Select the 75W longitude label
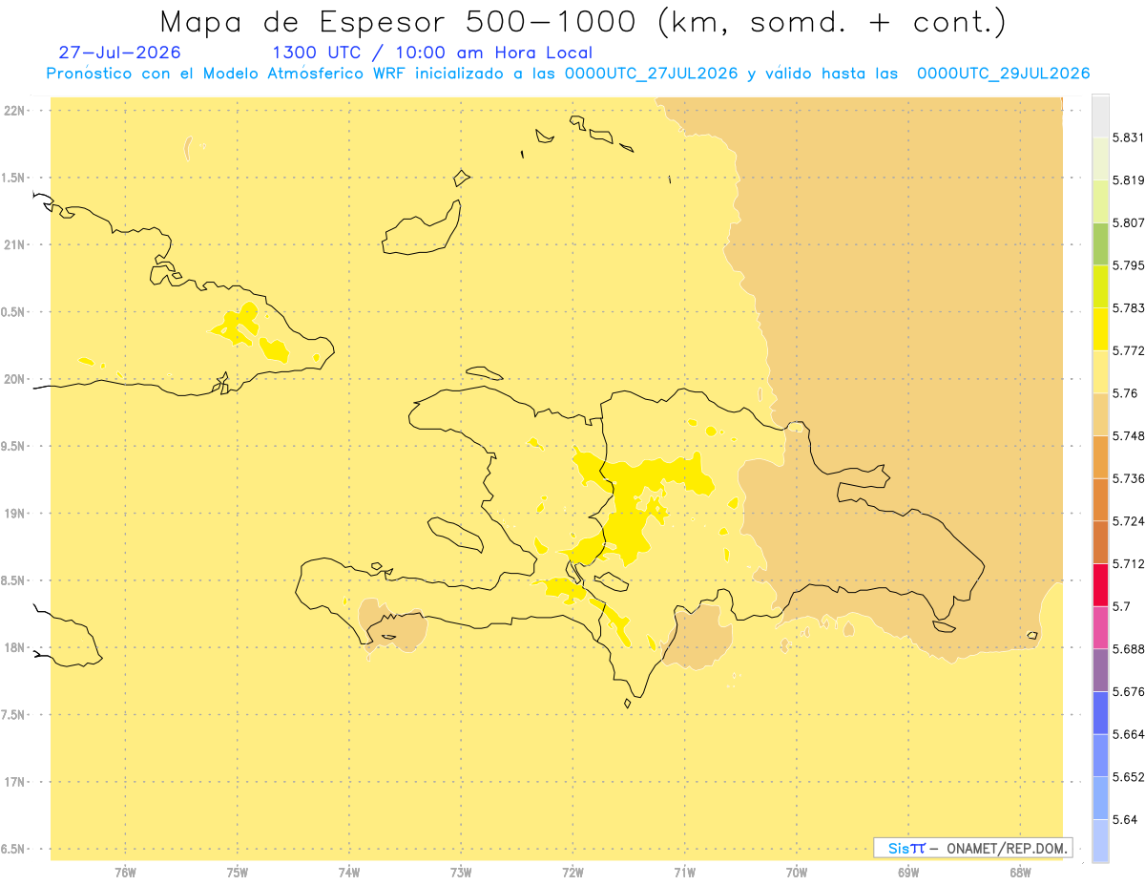The height and width of the screenshot is (885, 1145). [238, 872]
